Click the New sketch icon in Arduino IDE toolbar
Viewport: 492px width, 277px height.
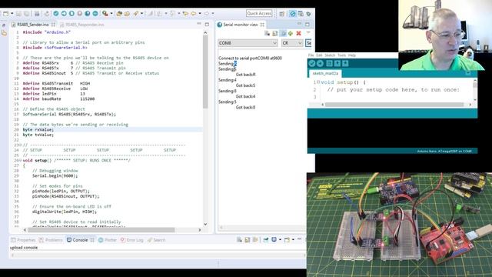click(329, 63)
